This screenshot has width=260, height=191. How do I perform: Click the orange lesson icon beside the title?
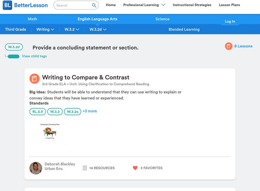click(34, 79)
